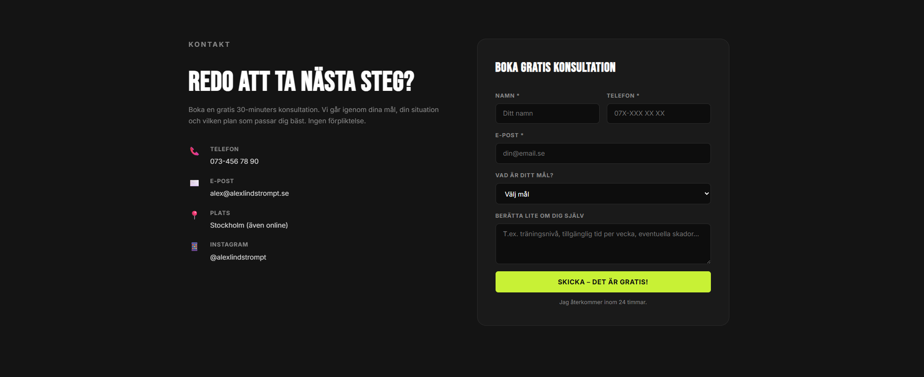Viewport: 924px width, 377px height.
Task: Click the Instagram phone icon
Action: [194, 247]
